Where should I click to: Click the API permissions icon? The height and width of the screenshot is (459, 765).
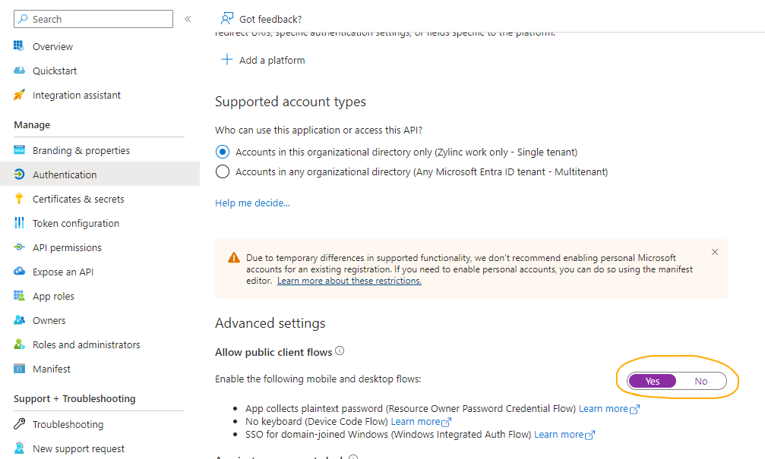click(x=19, y=247)
